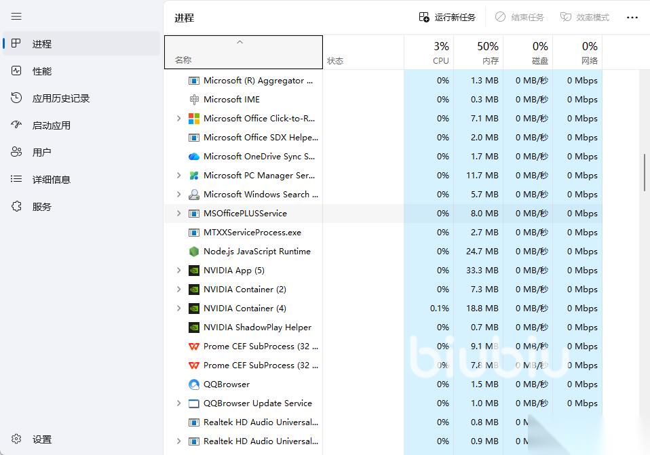Switch to the 服务 tab
This screenshot has width=650, height=455.
[81, 206]
